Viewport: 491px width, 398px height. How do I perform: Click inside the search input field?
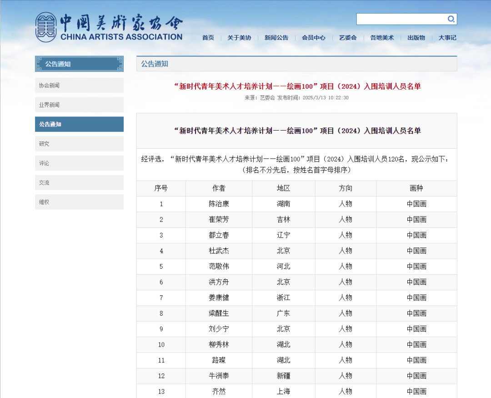400,19
